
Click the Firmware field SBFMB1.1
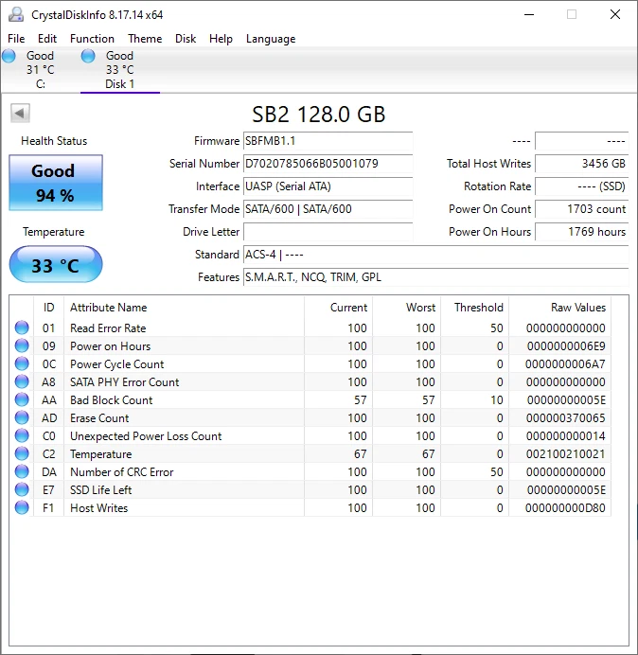tap(328, 141)
